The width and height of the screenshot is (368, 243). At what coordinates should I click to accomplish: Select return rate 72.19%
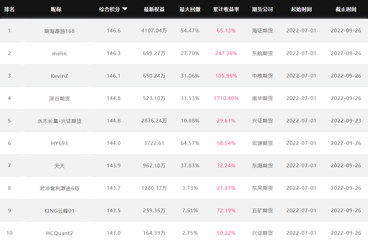(x=226, y=210)
